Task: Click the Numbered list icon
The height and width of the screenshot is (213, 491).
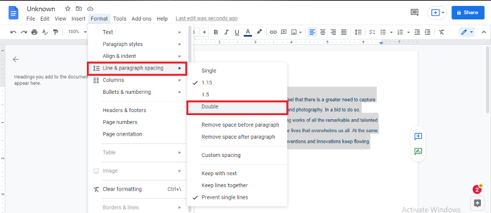Action: tap(400, 32)
